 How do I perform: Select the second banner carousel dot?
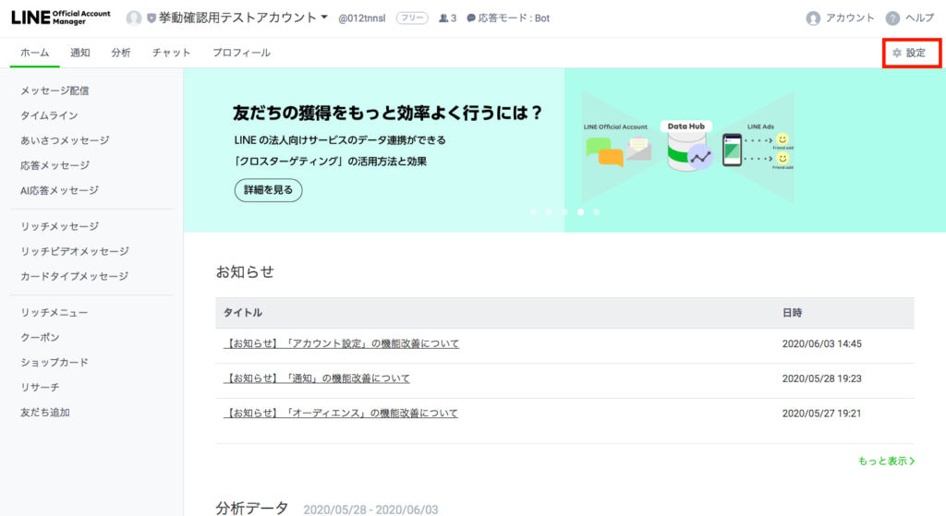coord(549,212)
